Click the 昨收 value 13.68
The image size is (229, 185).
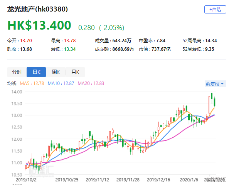click(26, 49)
